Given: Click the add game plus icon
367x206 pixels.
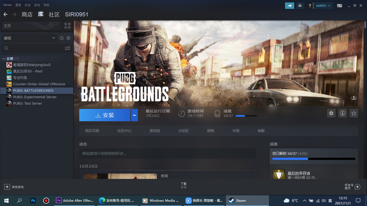Looking at the screenshot, I should 7,187.
